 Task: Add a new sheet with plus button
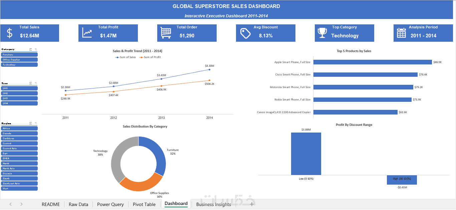[252, 204]
